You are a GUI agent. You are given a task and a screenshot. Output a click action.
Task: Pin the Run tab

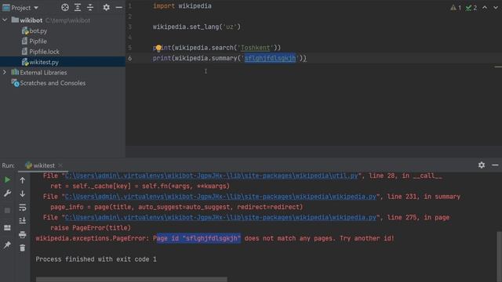click(7, 245)
